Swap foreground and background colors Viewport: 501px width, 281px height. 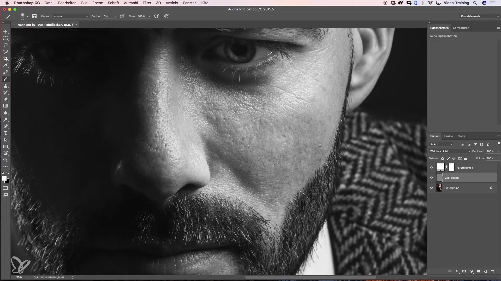(x=8, y=173)
